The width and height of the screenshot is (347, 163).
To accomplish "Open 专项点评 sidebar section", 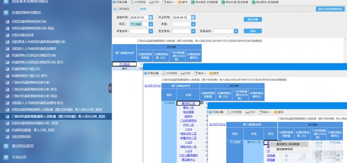I will (x=19, y=158).
